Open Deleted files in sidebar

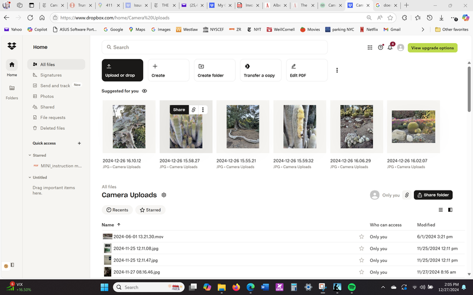[52, 128]
